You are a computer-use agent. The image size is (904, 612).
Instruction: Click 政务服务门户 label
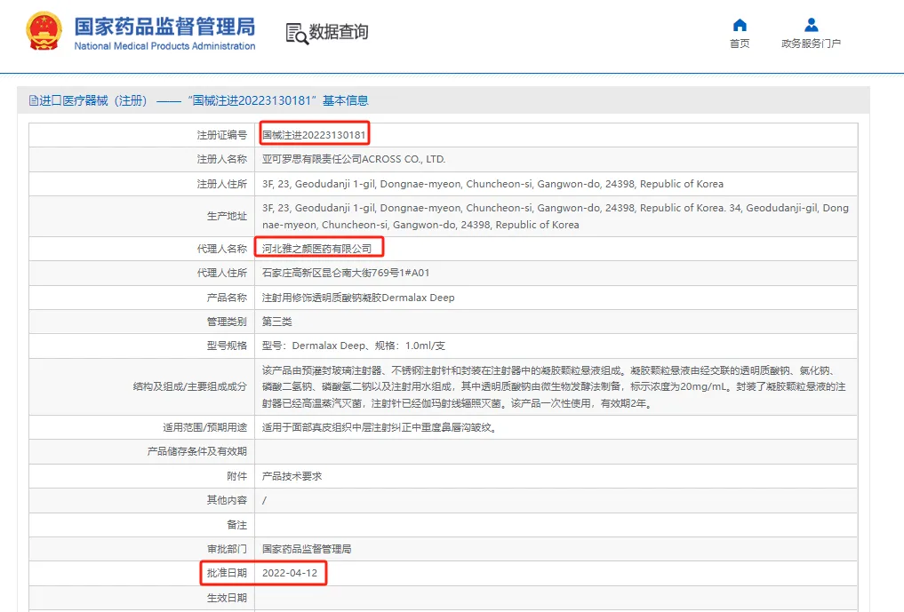coord(812,44)
